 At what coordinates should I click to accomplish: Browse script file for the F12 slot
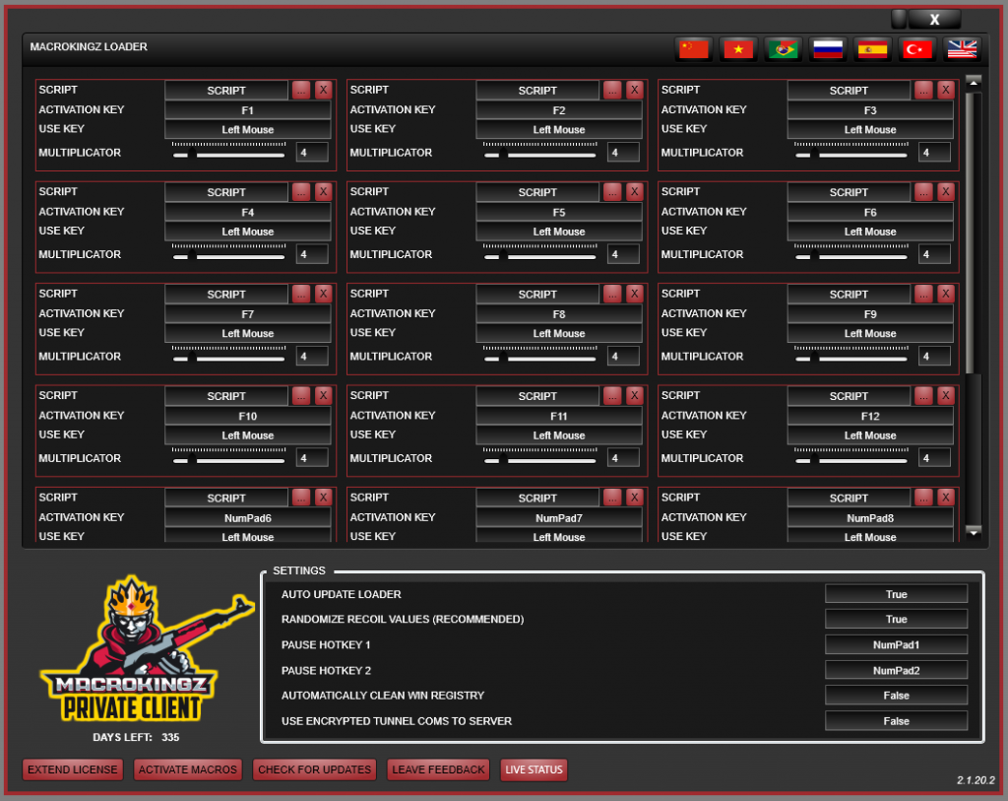click(x=923, y=396)
